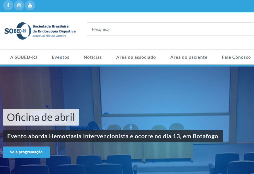The image size is (254, 174).
Task: Click the empty area of the top blue social bar
Action: pos(144,6)
